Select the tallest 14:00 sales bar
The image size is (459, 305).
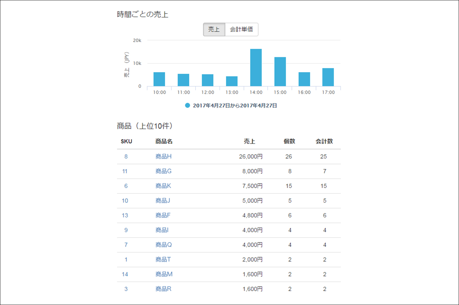[256, 67]
